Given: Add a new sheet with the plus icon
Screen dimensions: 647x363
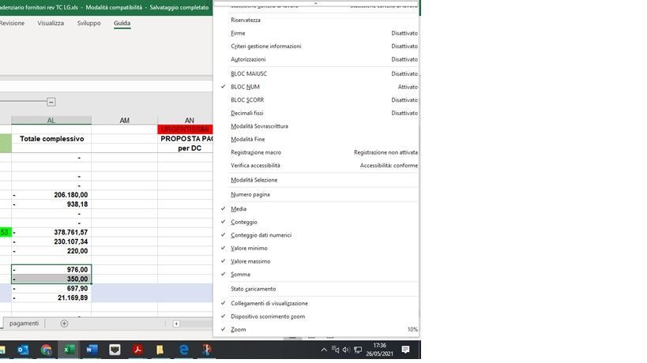Looking at the screenshot, I should (x=64, y=324).
